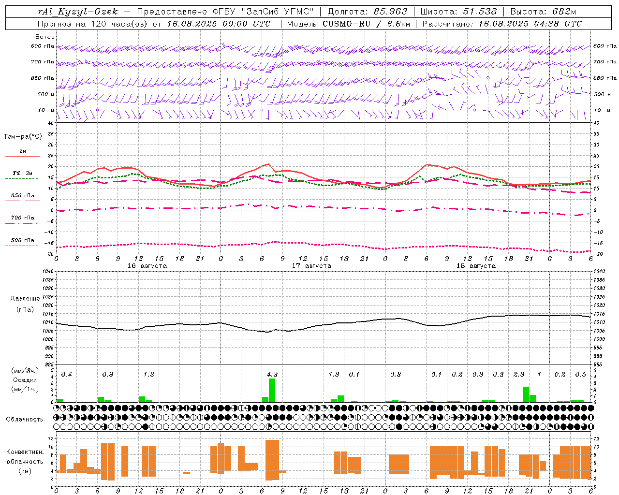The height and width of the screenshot is (495, 619).
Task: Click the 1.3 precipitation amount
Action: 334,374
